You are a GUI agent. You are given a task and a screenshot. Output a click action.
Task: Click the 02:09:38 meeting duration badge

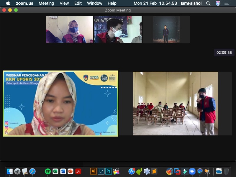coord(224,53)
